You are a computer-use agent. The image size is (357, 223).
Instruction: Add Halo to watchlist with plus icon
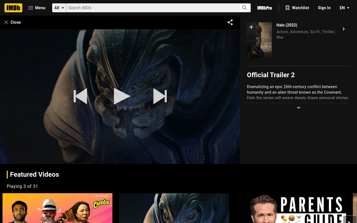tap(251, 27)
